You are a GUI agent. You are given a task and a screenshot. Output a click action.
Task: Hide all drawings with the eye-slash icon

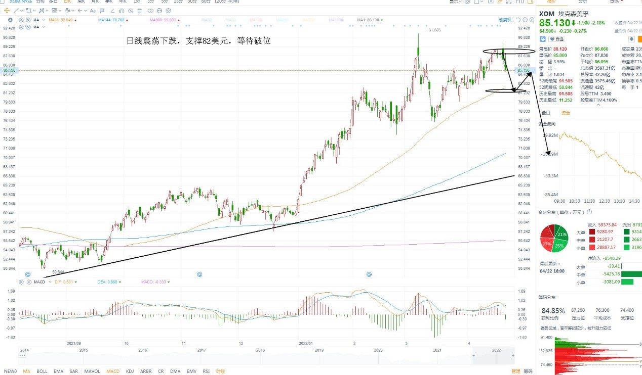click(131, 11)
